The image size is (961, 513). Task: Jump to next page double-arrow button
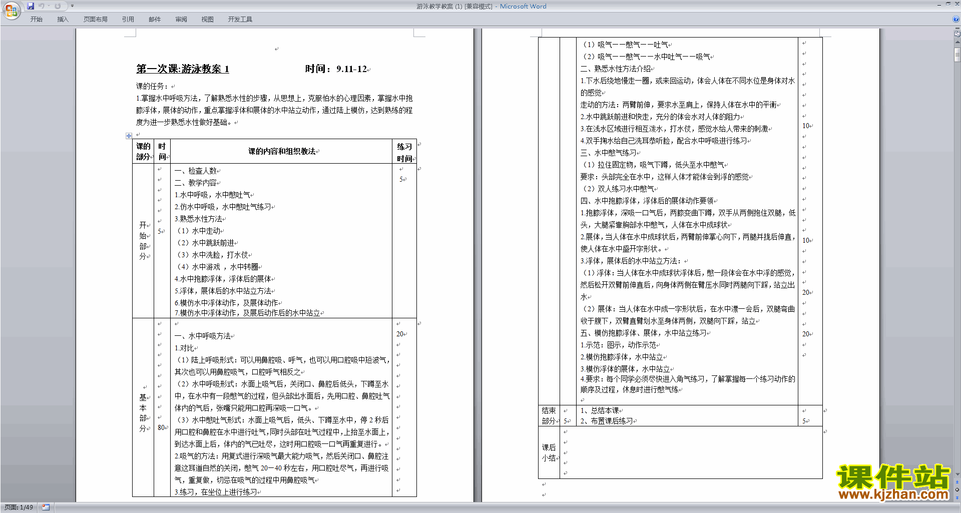click(x=957, y=497)
